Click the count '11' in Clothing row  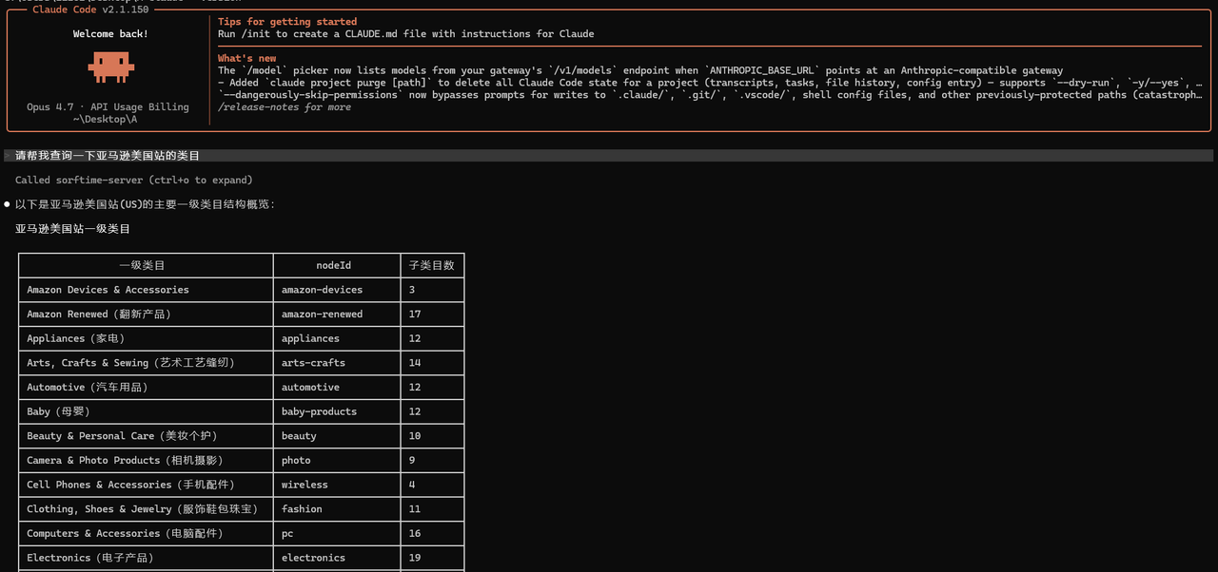(415, 509)
